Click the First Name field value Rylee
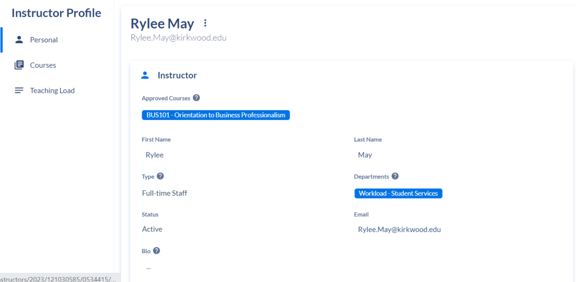This screenshot has height=282, width=576. 155,155
